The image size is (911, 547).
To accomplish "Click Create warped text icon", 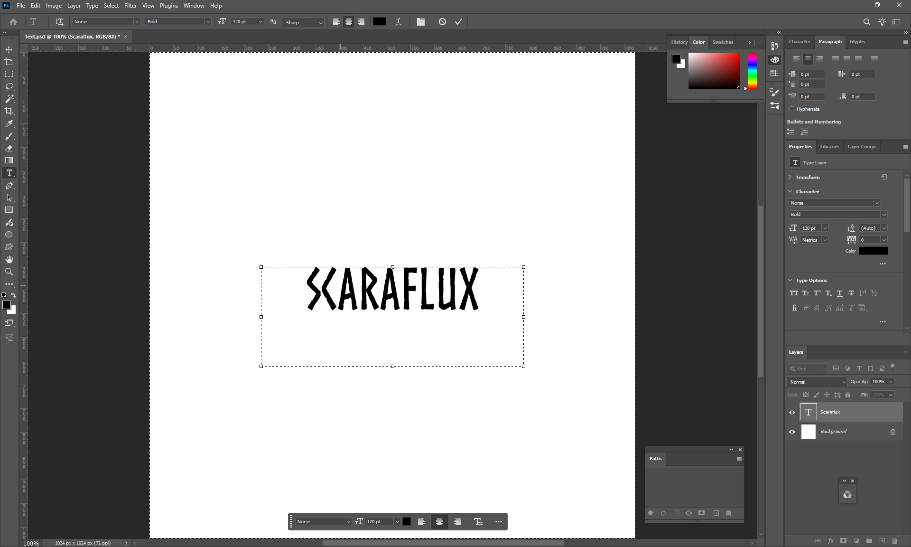I will click(399, 22).
